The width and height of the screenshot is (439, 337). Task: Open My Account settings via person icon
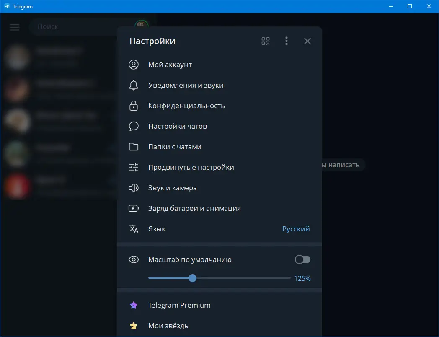click(133, 65)
